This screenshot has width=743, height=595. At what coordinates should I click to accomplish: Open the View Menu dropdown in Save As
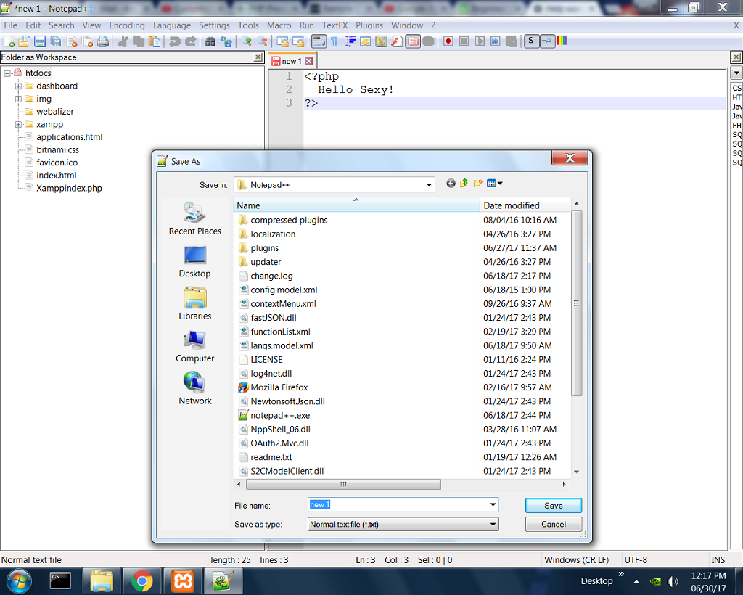point(500,184)
